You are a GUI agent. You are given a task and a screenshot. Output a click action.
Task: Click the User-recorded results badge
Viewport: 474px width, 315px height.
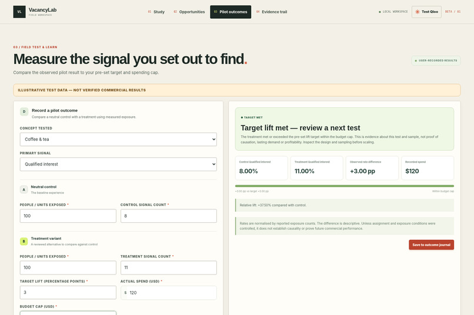436,60
